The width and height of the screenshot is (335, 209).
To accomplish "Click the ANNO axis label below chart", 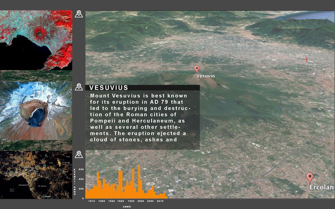I will [127, 206].
